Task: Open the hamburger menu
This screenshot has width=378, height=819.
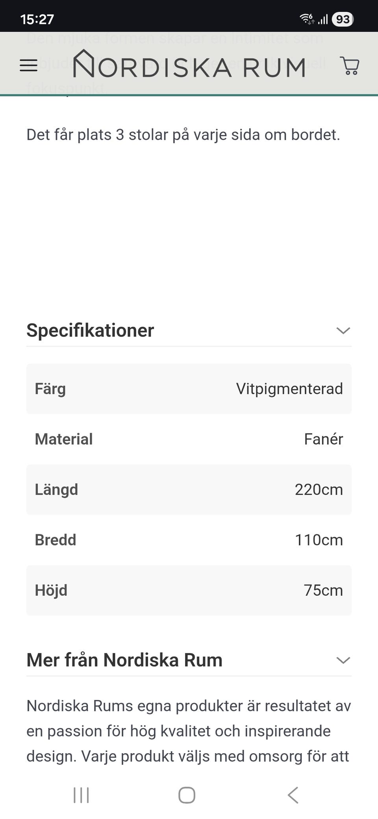Action: tap(29, 65)
